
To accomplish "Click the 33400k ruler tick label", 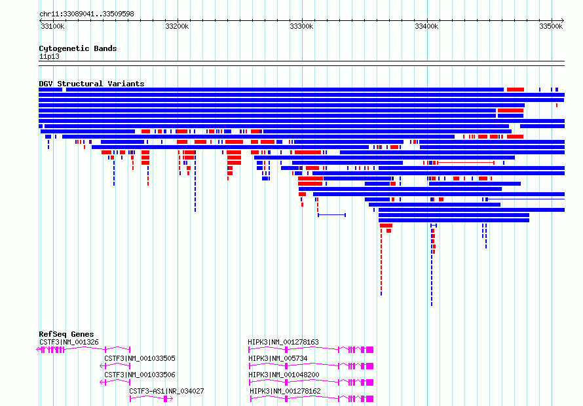I will point(426,26).
